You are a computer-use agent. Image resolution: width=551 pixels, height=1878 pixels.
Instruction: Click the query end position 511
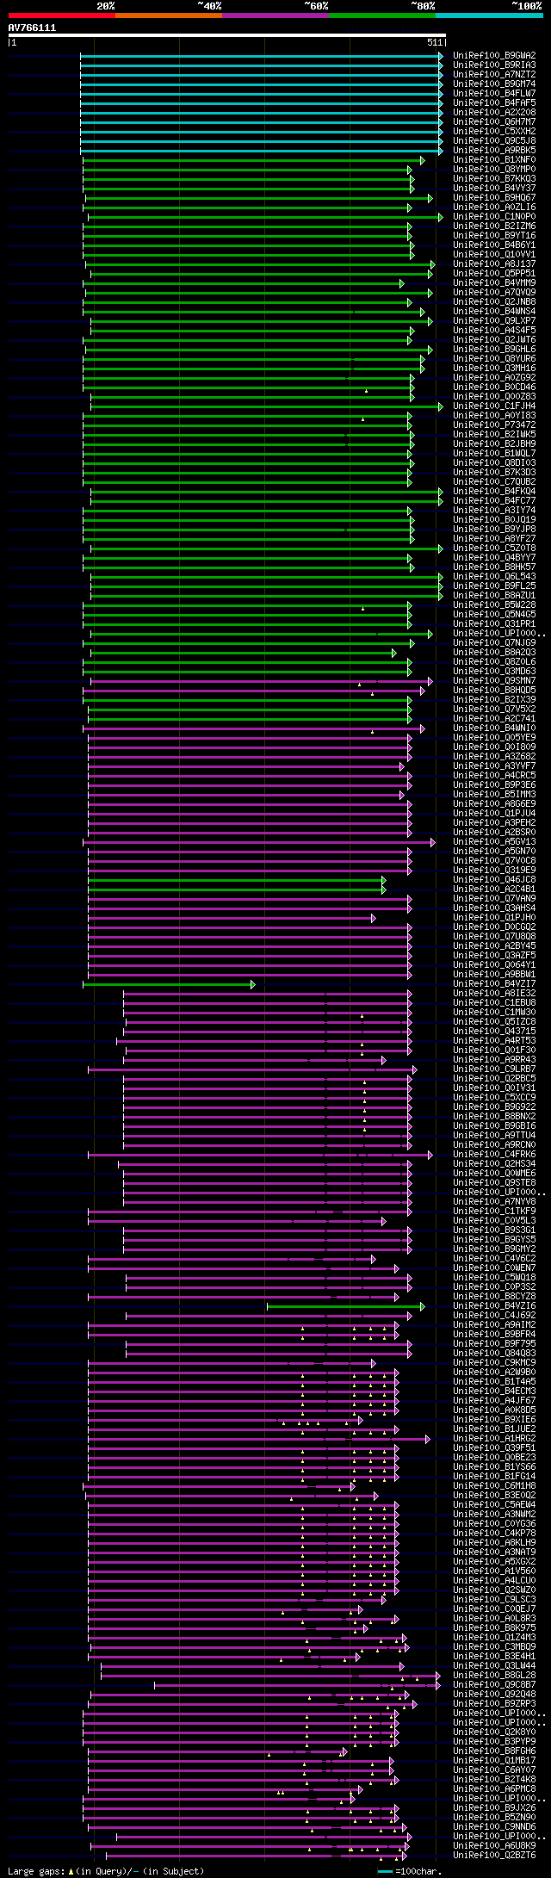(x=435, y=42)
